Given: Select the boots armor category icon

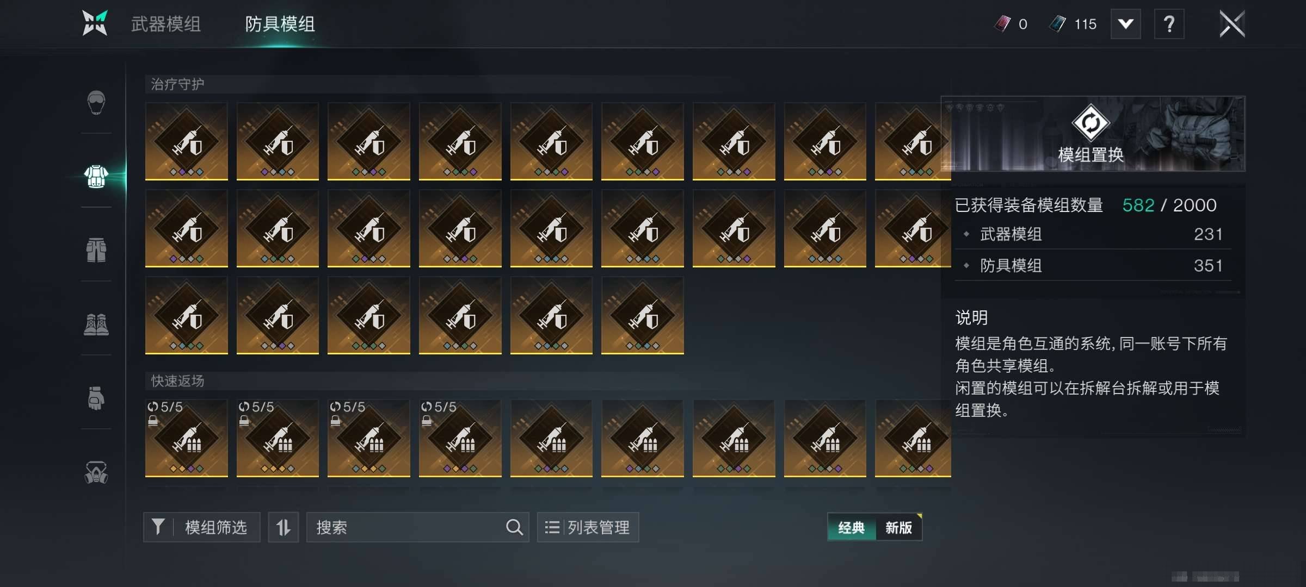Looking at the screenshot, I should point(96,324).
